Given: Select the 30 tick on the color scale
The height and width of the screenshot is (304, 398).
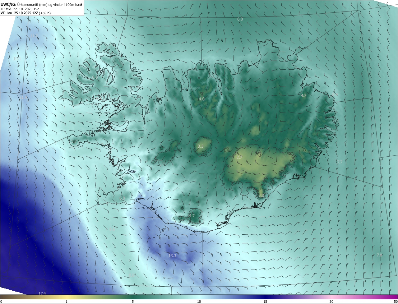Looking at the screenshot, I should click(331, 302).
